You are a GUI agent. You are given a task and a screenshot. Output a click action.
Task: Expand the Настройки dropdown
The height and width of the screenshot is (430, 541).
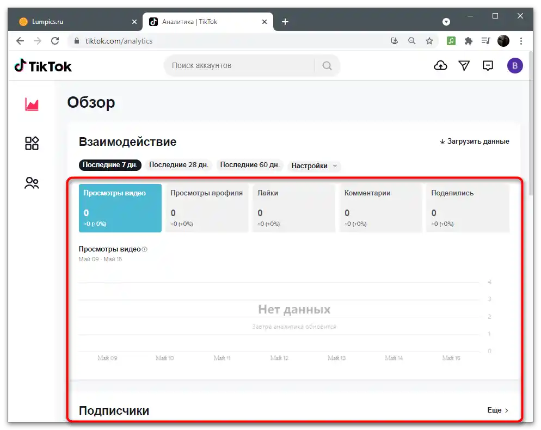(314, 166)
